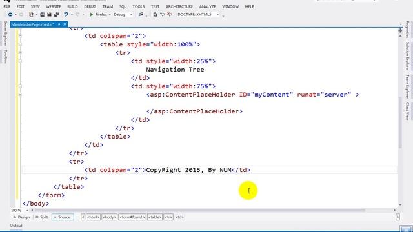This screenshot has height=232, width=413.
Task: Open the SQL menu
Action: (x=123, y=6)
